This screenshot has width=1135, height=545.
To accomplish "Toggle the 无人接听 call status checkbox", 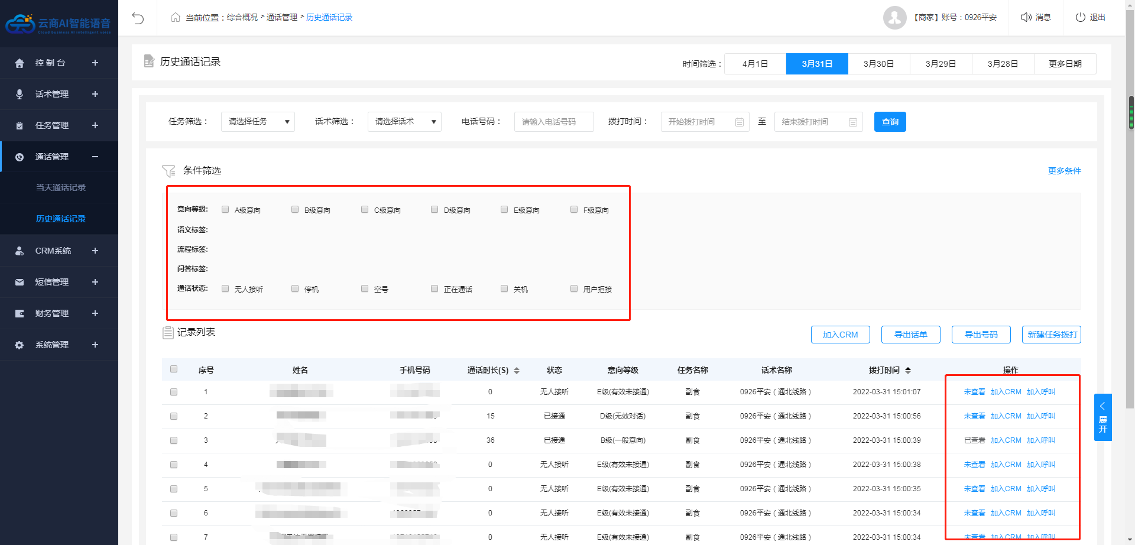I will pyautogui.click(x=225, y=288).
